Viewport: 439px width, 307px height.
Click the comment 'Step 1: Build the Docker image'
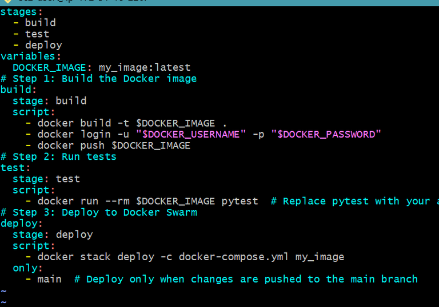(x=105, y=79)
